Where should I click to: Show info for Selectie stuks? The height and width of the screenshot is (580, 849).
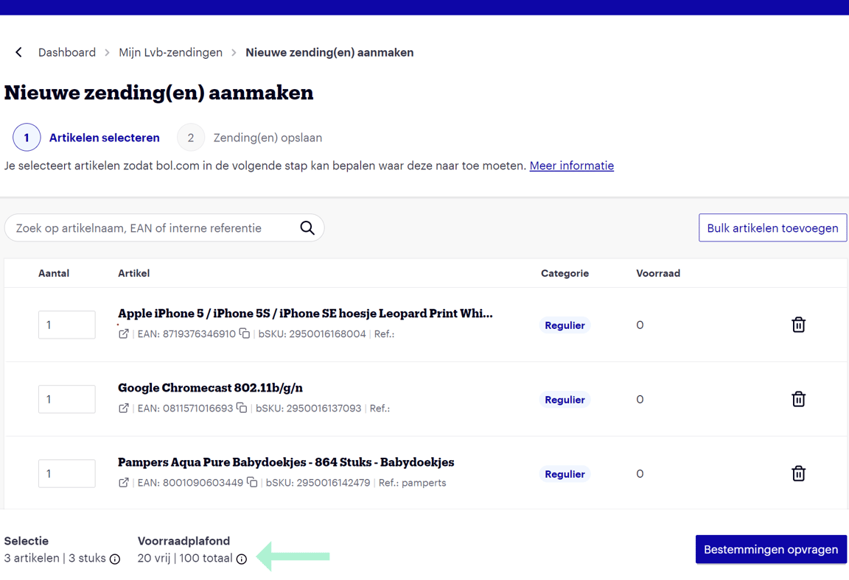[115, 559]
